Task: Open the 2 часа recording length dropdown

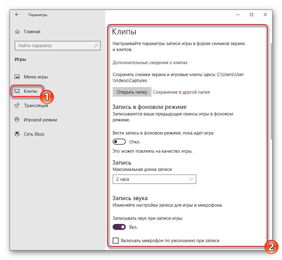Action: tap(154, 179)
